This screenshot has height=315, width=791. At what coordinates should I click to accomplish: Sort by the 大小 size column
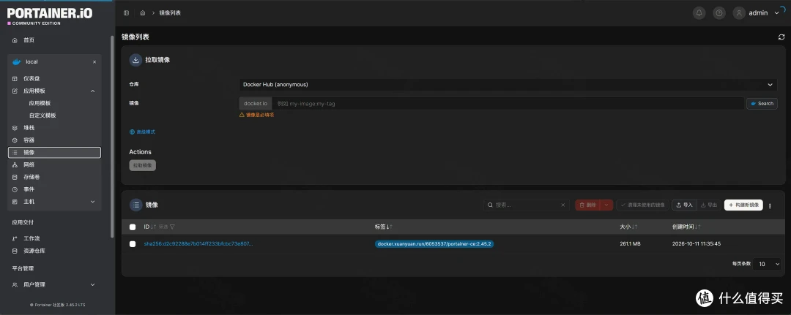[628, 227]
